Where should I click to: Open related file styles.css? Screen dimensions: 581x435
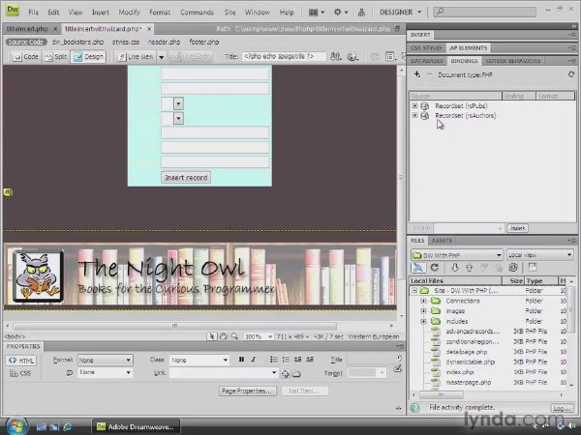click(x=126, y=42)
